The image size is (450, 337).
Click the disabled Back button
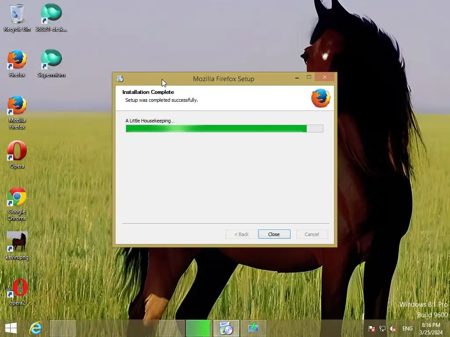[x=241, y=234]
